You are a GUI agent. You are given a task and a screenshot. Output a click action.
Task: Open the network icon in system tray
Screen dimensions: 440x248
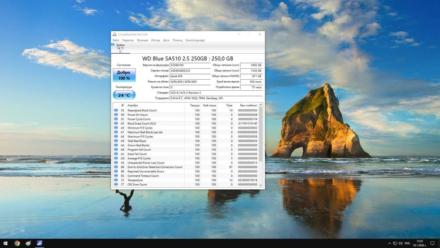pos(395,243)
